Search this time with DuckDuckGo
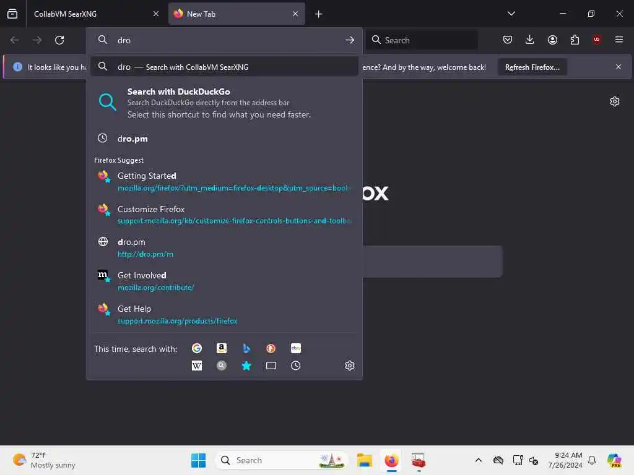 271,348
